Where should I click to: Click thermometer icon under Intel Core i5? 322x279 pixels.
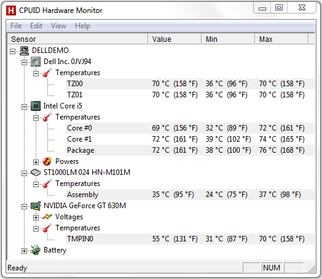[47, 117]
